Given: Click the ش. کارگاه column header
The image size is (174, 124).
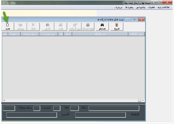Looking at the screenshot, I should point(137,34).
